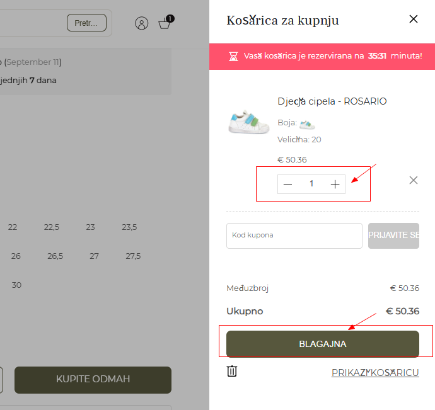
Task: Click the KUPITE ODMAH button
Action: [x=93, y=379]
